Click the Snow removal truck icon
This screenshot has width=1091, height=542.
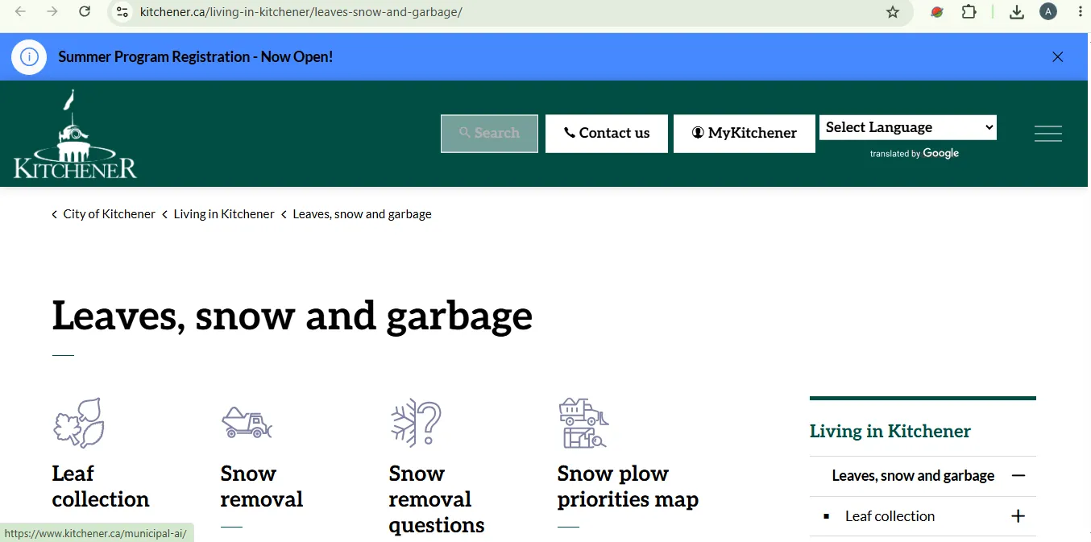pos(247,422)
